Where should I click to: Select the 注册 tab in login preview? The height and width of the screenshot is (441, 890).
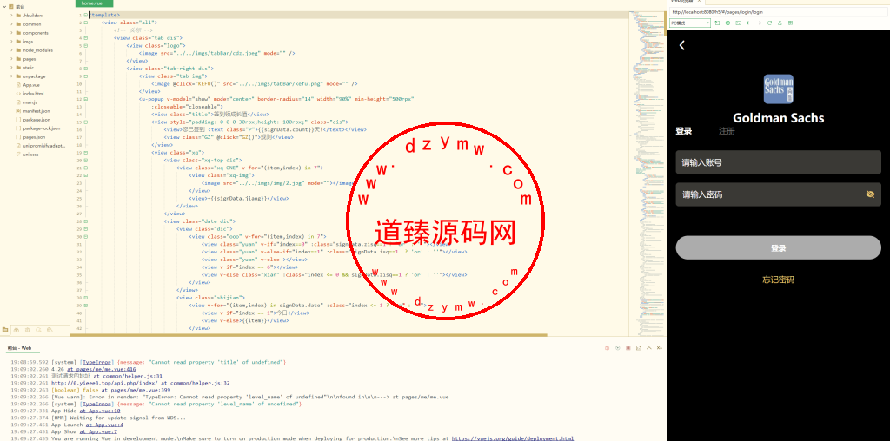[x=727, y=131]
